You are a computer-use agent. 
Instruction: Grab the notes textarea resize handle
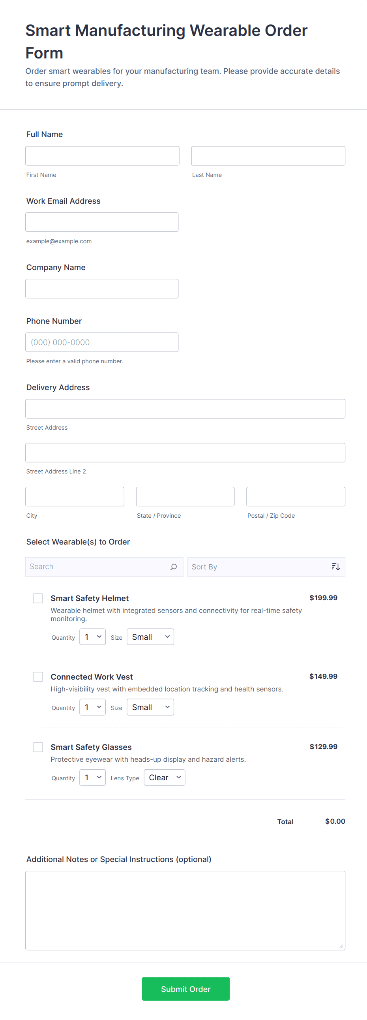(341, 946)
